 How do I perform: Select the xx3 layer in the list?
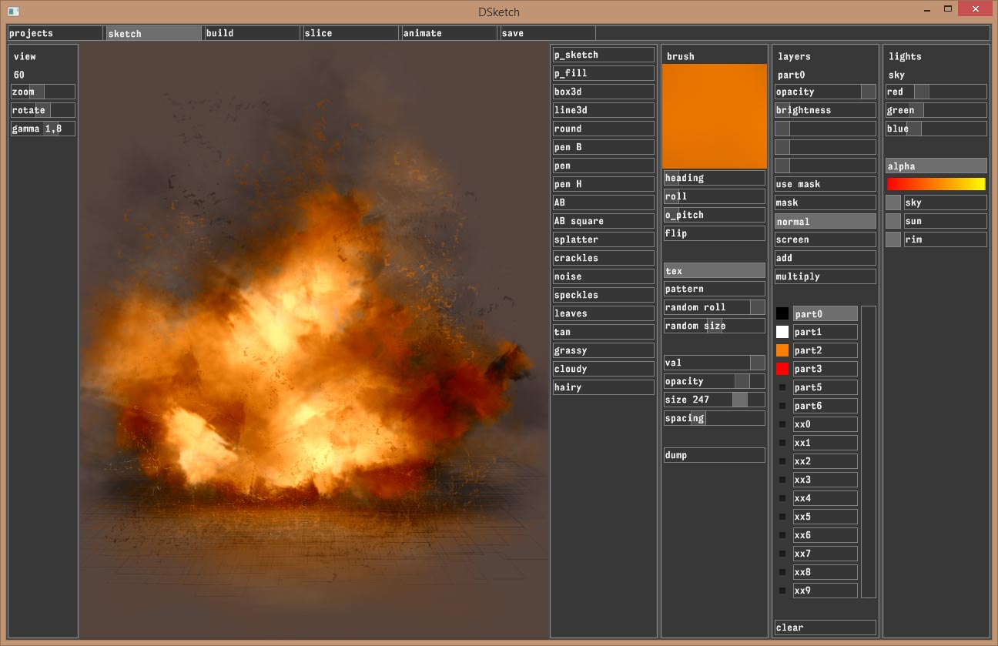click(x=825, y=480)
